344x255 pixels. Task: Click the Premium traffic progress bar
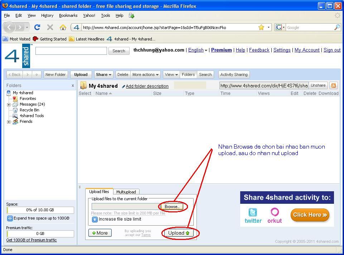pos(40,234)
